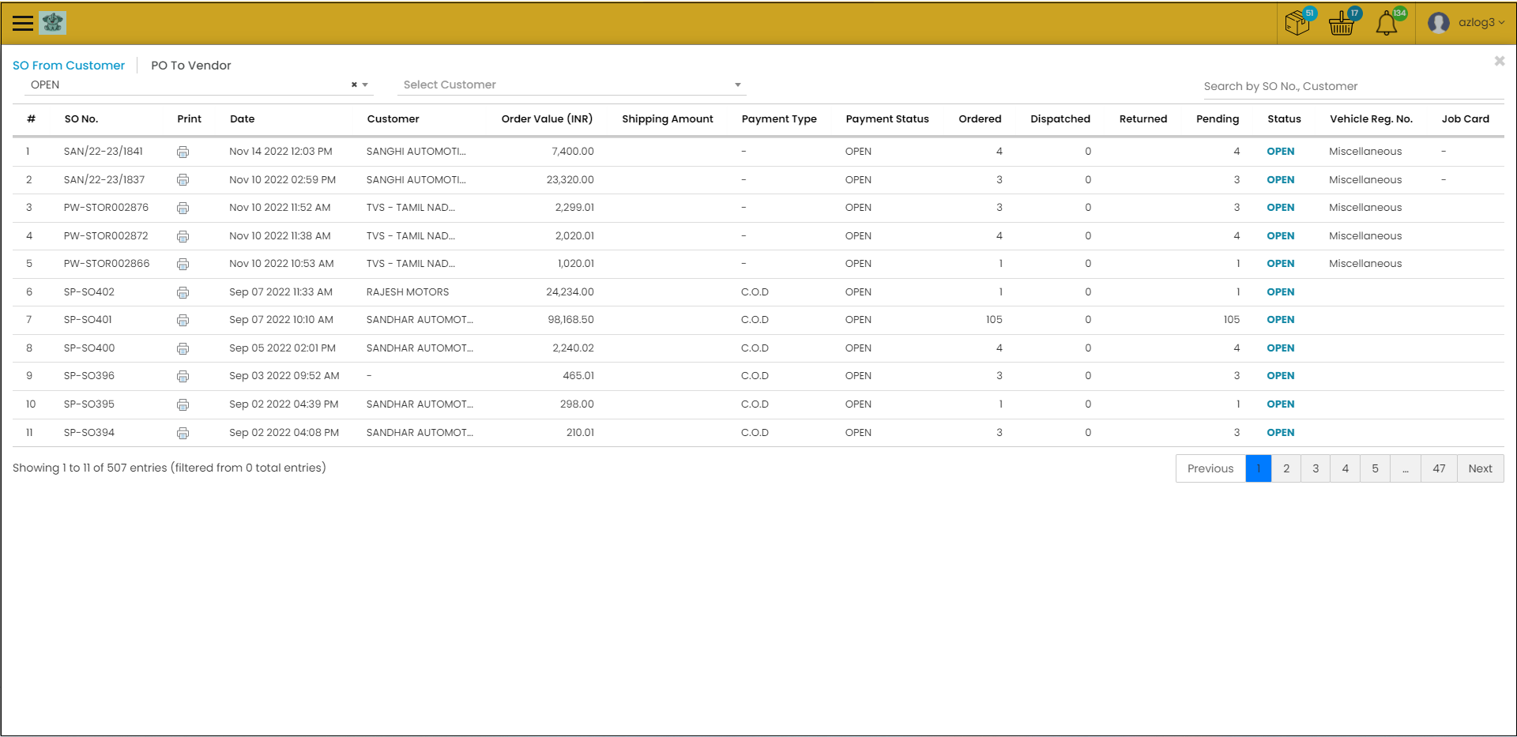Viewport: 1517px width, 737px height.
Task: Click date Nov 14 2022 12:03 PM
Action: 280,152
